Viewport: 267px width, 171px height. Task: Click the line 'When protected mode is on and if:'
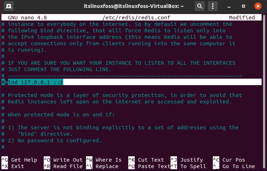[61, 115]
